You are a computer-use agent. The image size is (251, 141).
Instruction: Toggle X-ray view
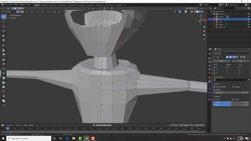click(x=191, y=11)
